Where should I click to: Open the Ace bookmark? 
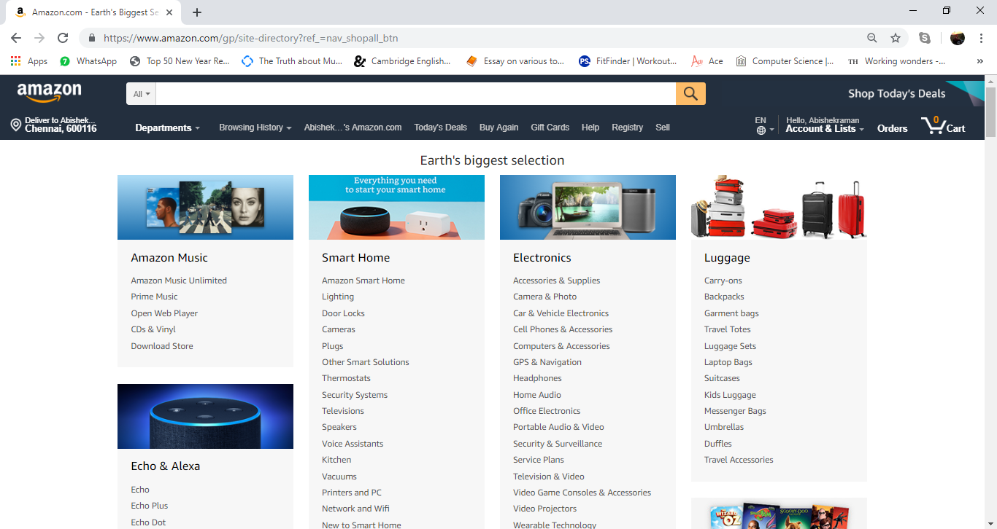(x=707, y=61)
